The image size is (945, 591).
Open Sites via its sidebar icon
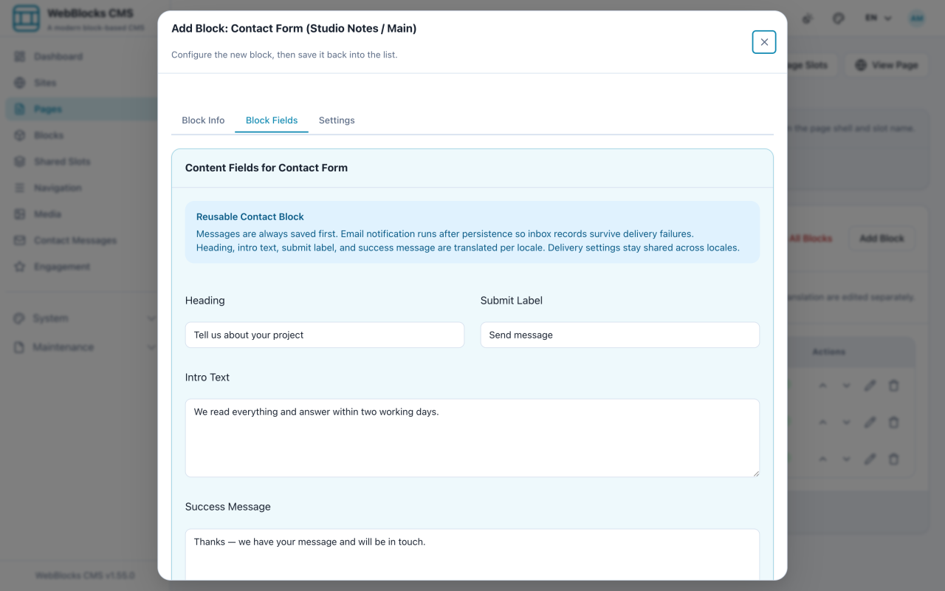pos(20,83)
